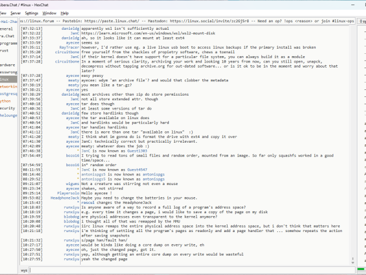The height and width of the screenshot is (275, 366).
Task: Open the Window menu
Action: 50,13
